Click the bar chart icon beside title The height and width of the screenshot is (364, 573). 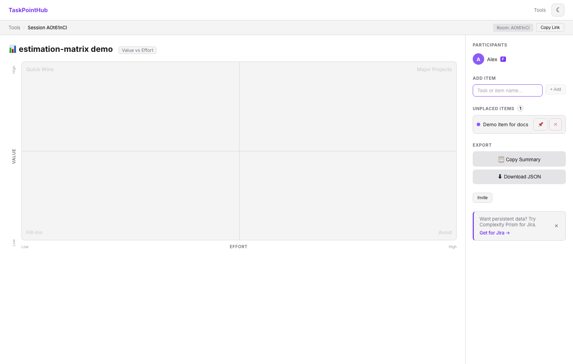point(13,49)
